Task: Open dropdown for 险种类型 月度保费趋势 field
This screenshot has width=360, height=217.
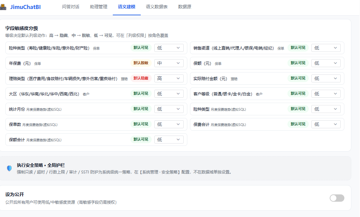Action: 326,109
